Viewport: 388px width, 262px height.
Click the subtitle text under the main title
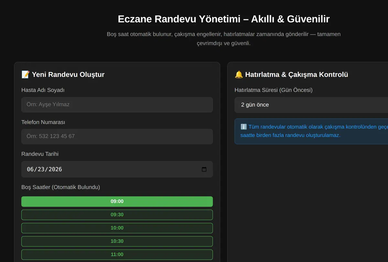pos(224,38)
